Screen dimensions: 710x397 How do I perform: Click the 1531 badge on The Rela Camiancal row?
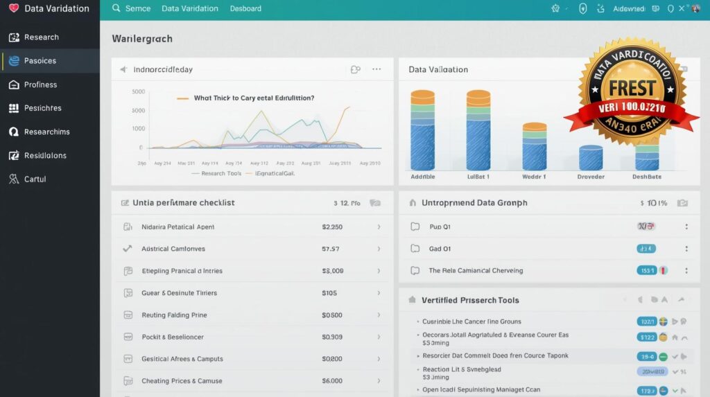pyautogui.click(x=647, y=271)
